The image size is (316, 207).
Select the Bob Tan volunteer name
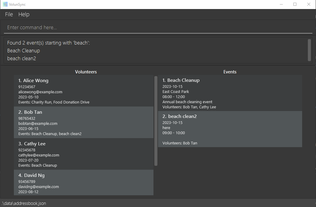(x=33, y=112)
